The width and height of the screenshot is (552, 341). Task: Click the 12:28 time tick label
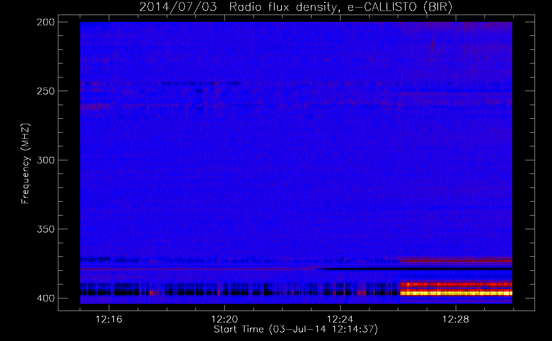click(456, 319)
